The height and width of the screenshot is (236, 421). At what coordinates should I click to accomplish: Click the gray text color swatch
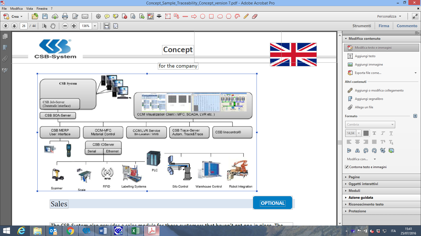[x=366, y=133]
